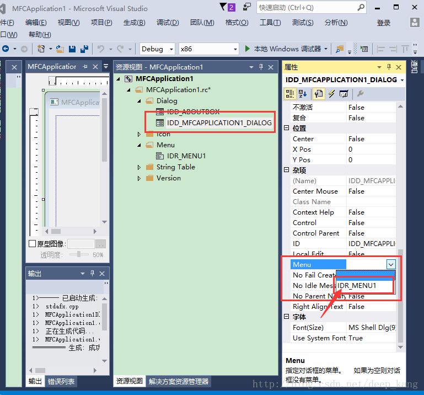
Task: Open the Tools menu
Action: (x=270, y=23)
